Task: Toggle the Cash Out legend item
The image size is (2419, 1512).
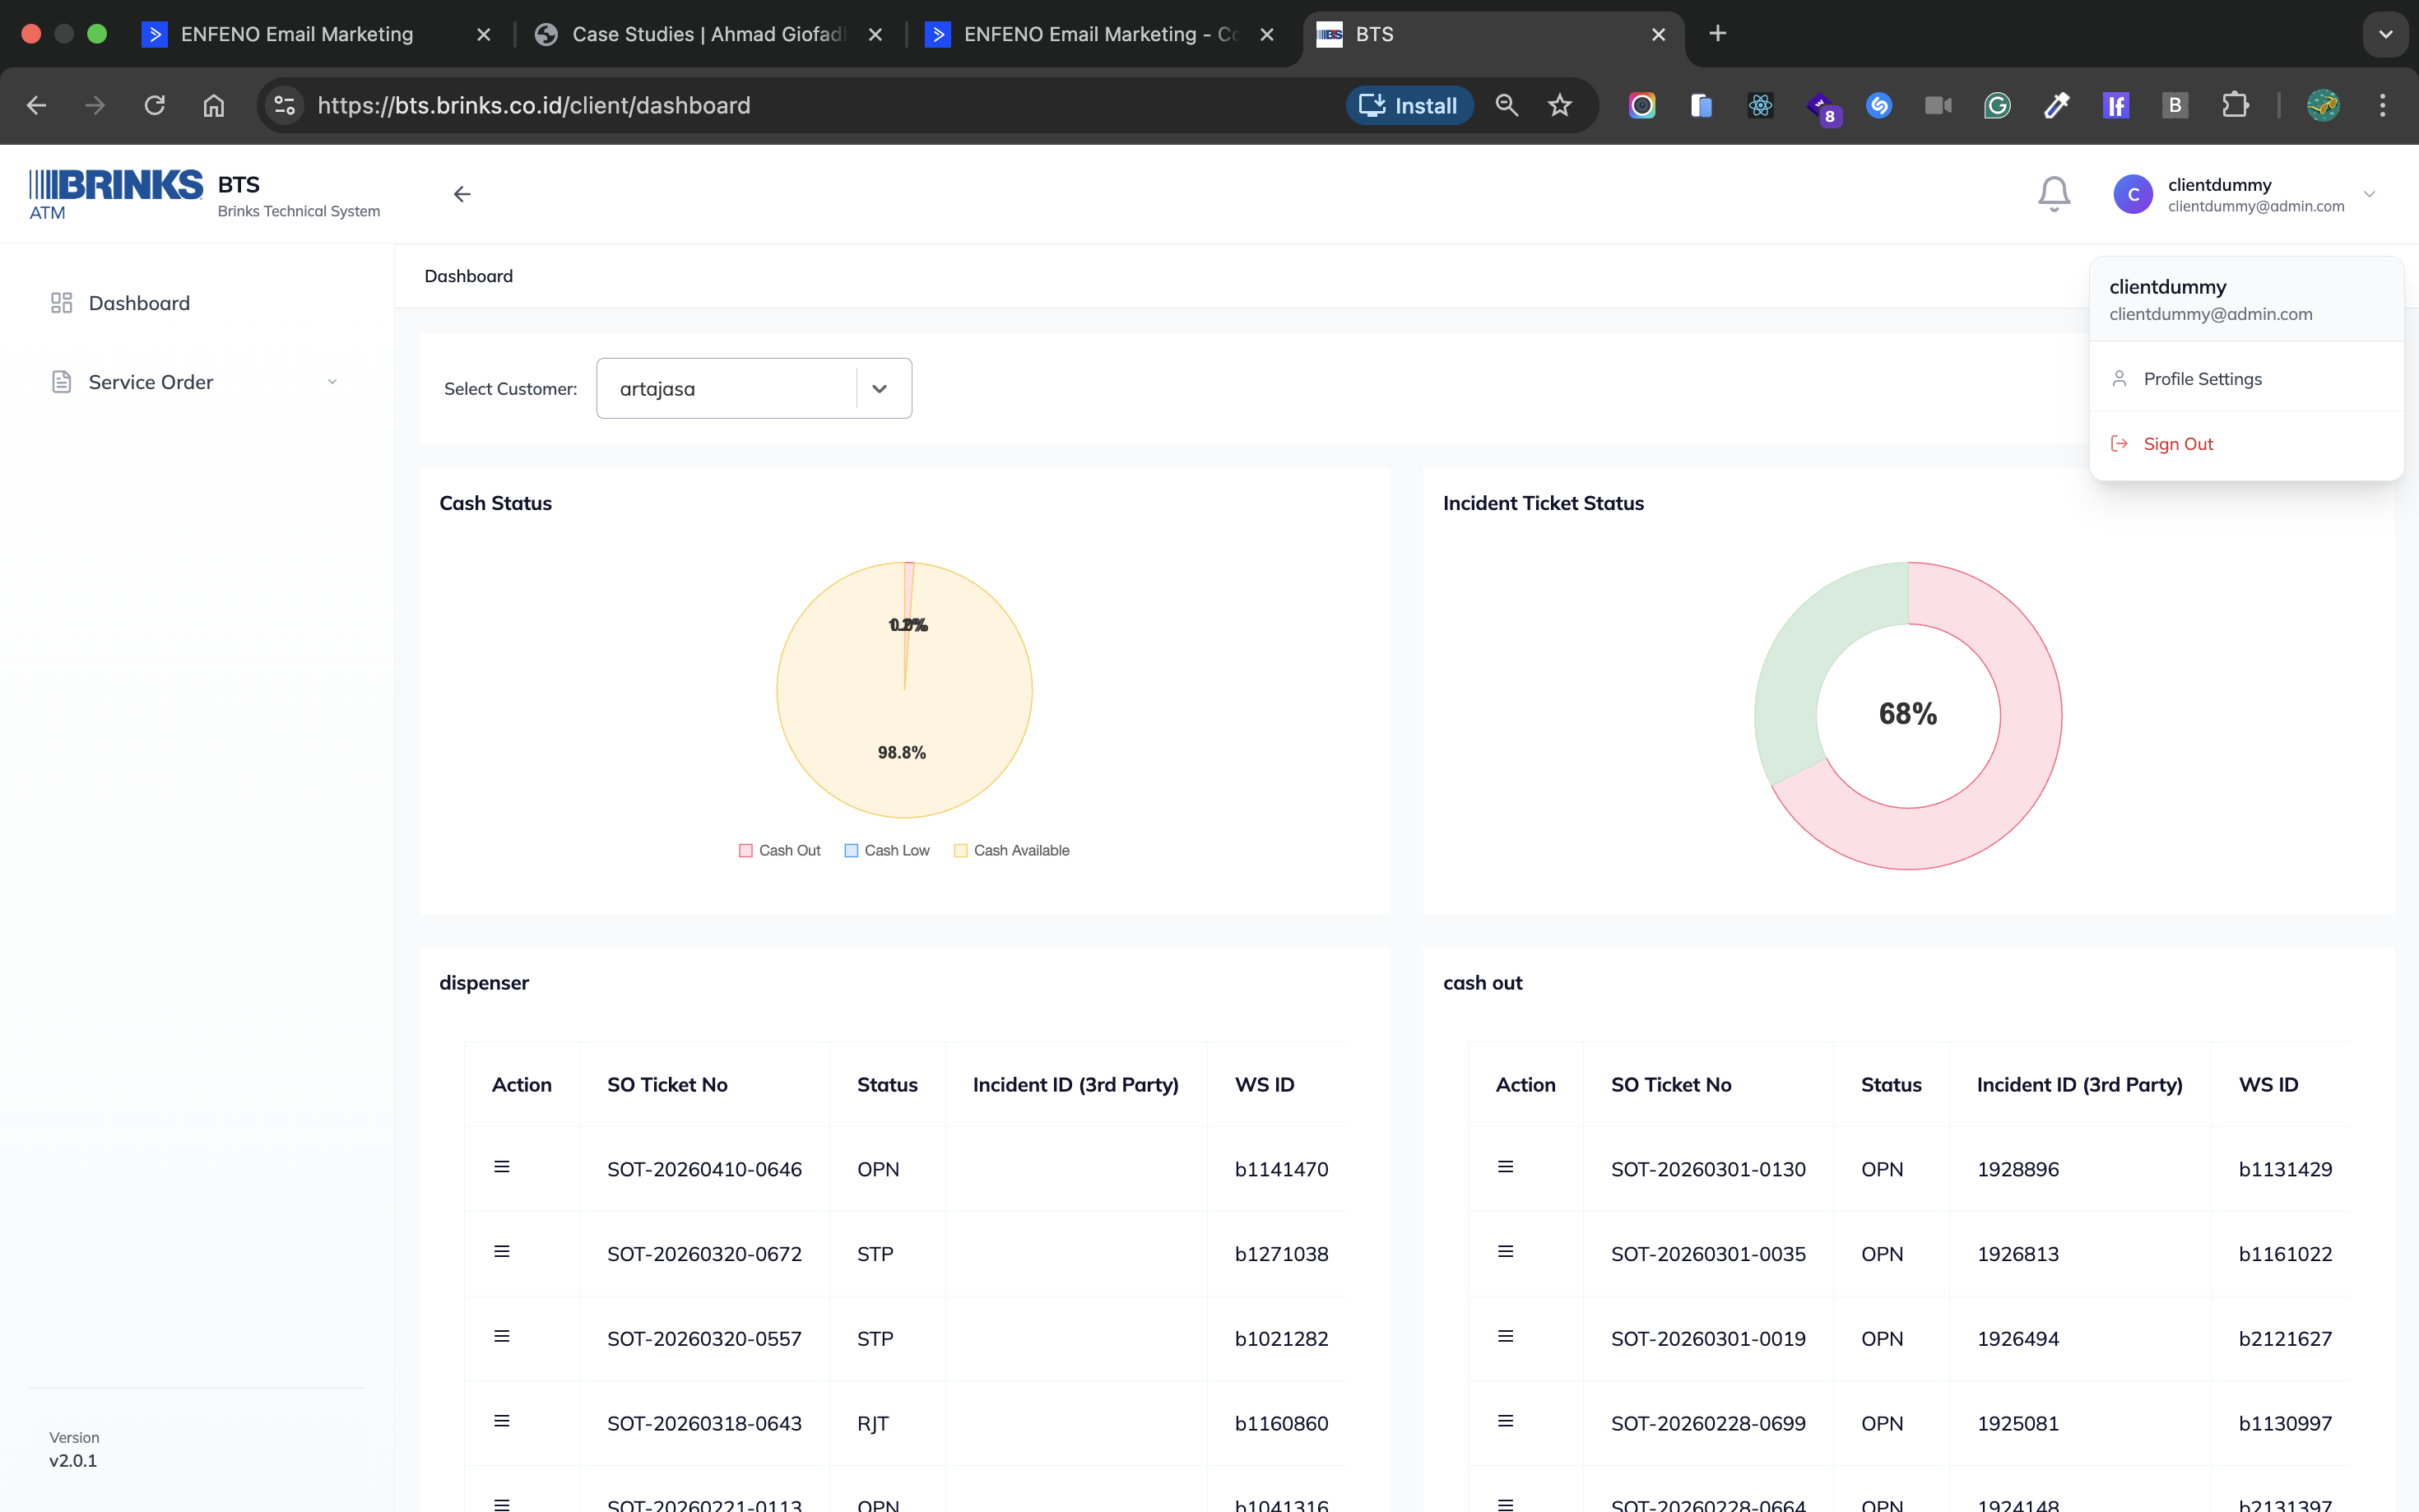Action: pos(779,850)
